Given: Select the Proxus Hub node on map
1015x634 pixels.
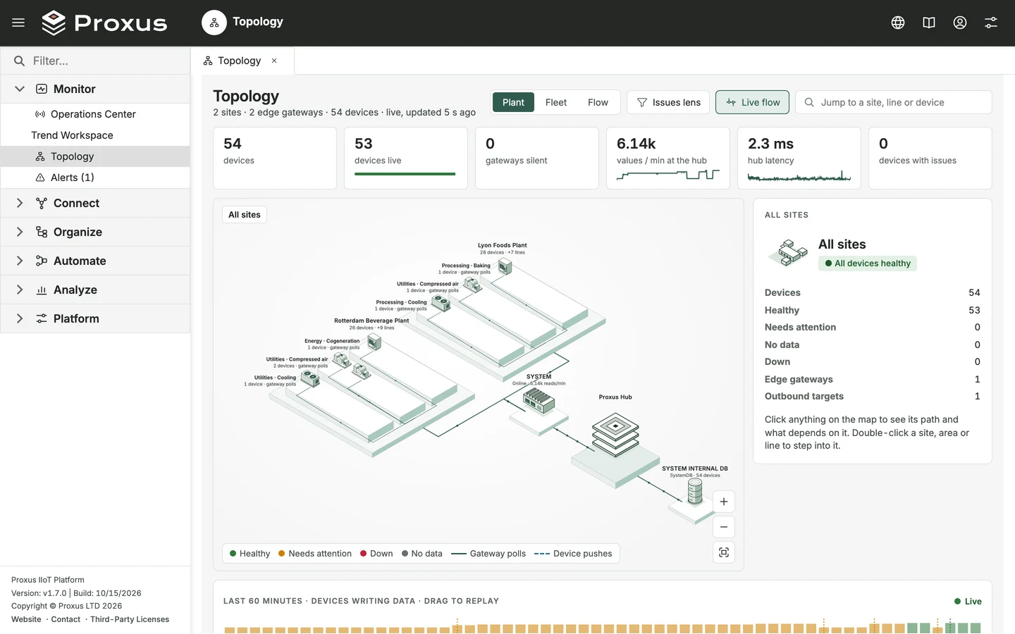Looking at the screenshot, I should pyautogui.click(x=615, y=435).
